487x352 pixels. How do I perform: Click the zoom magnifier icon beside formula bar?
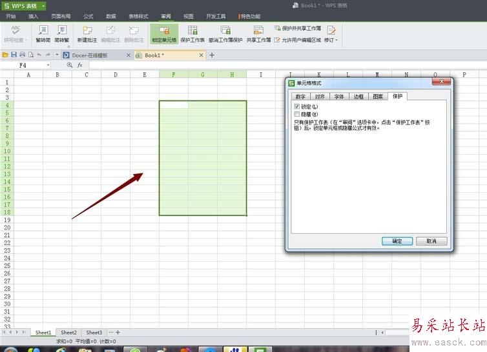coord(70,65)
